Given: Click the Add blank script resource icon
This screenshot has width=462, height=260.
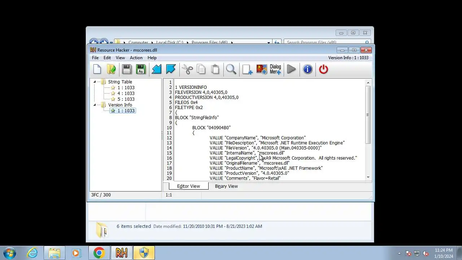Looking at the screenshot, I should click(247, 69).
